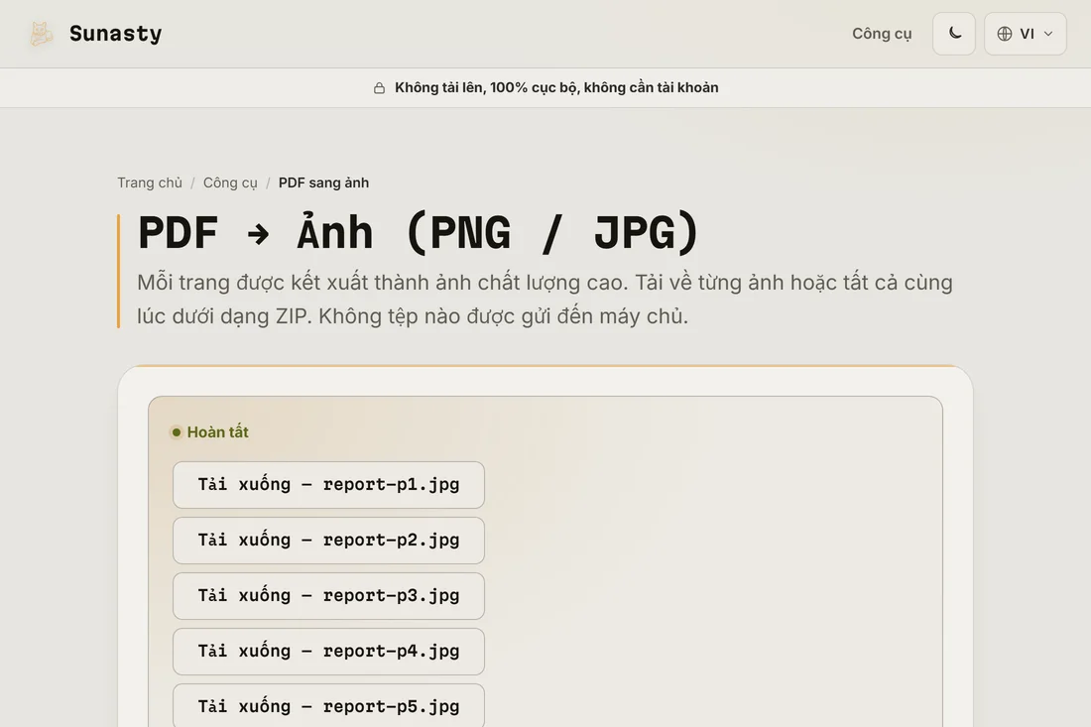
Task: Click the privacy banner text Không tải lên
Action: (438, 87)
